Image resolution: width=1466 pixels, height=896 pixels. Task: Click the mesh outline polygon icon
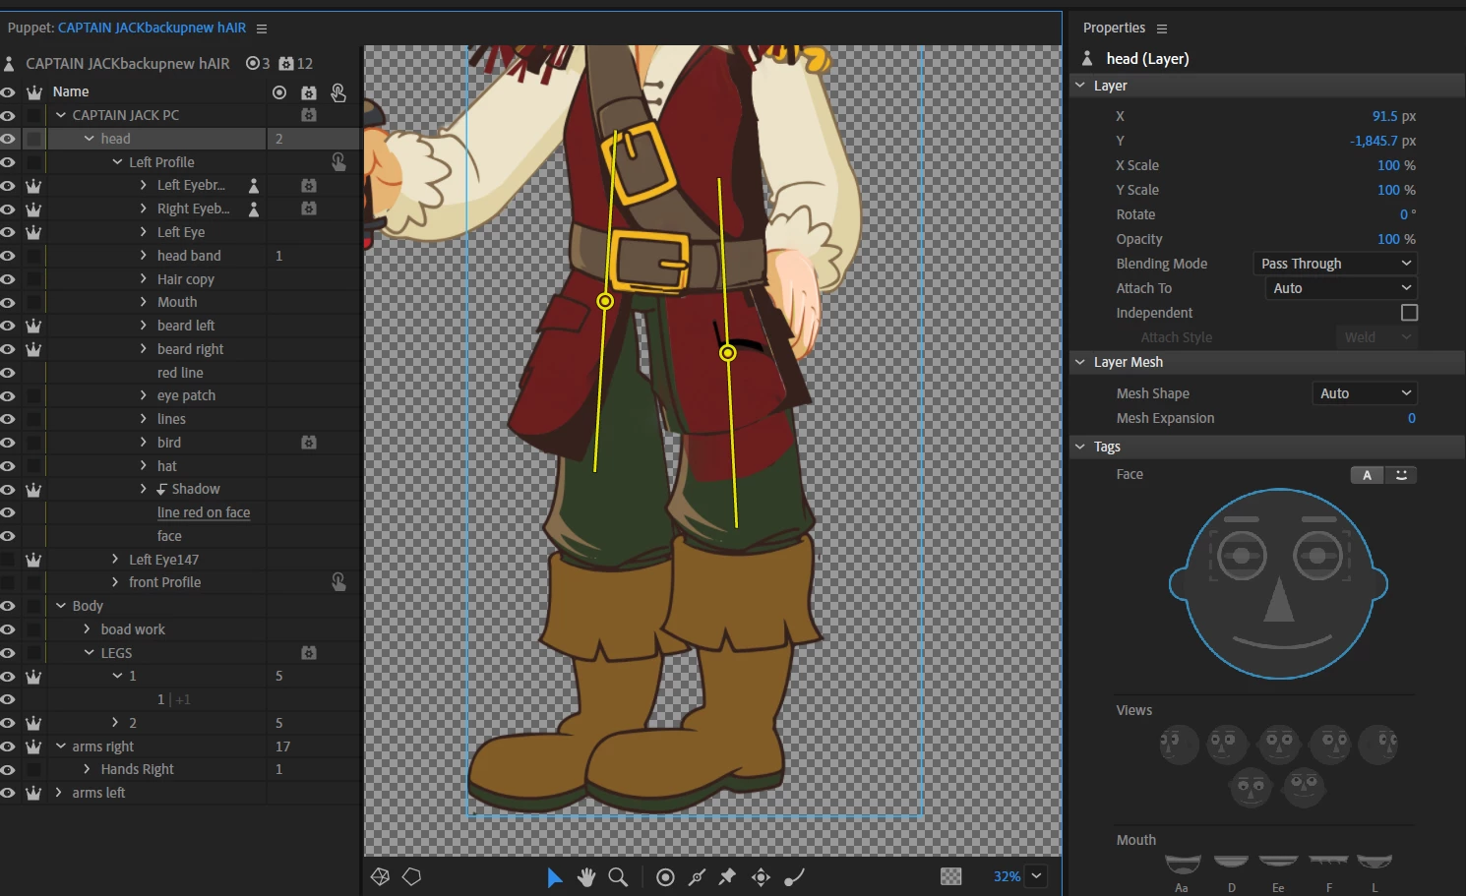(412, 876)
